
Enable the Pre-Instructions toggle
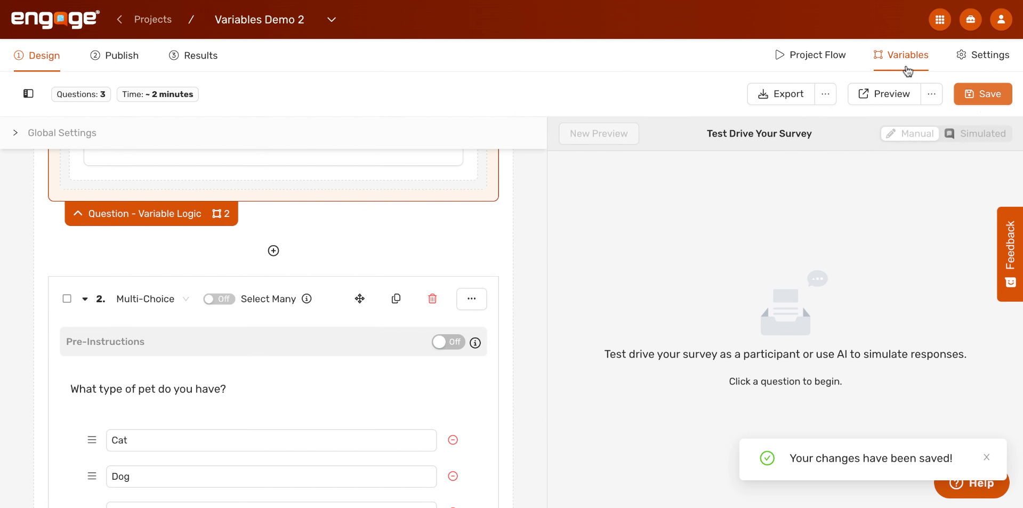448,342
